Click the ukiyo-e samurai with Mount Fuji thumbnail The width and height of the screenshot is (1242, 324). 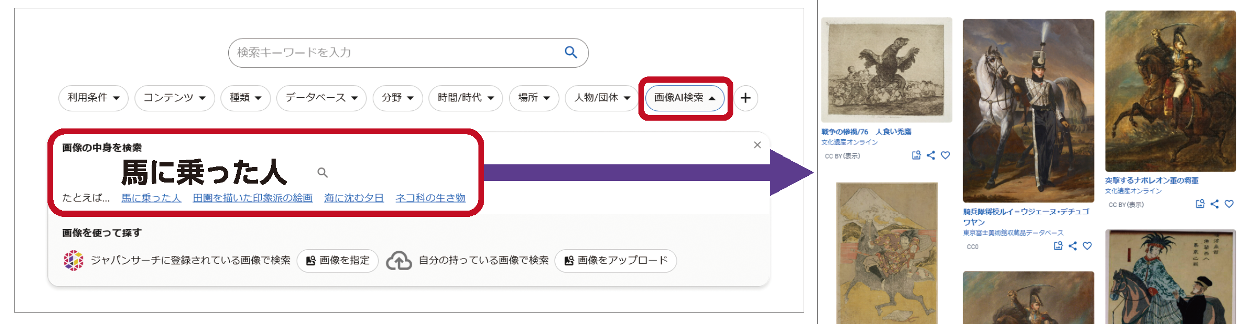click(887, 253)
